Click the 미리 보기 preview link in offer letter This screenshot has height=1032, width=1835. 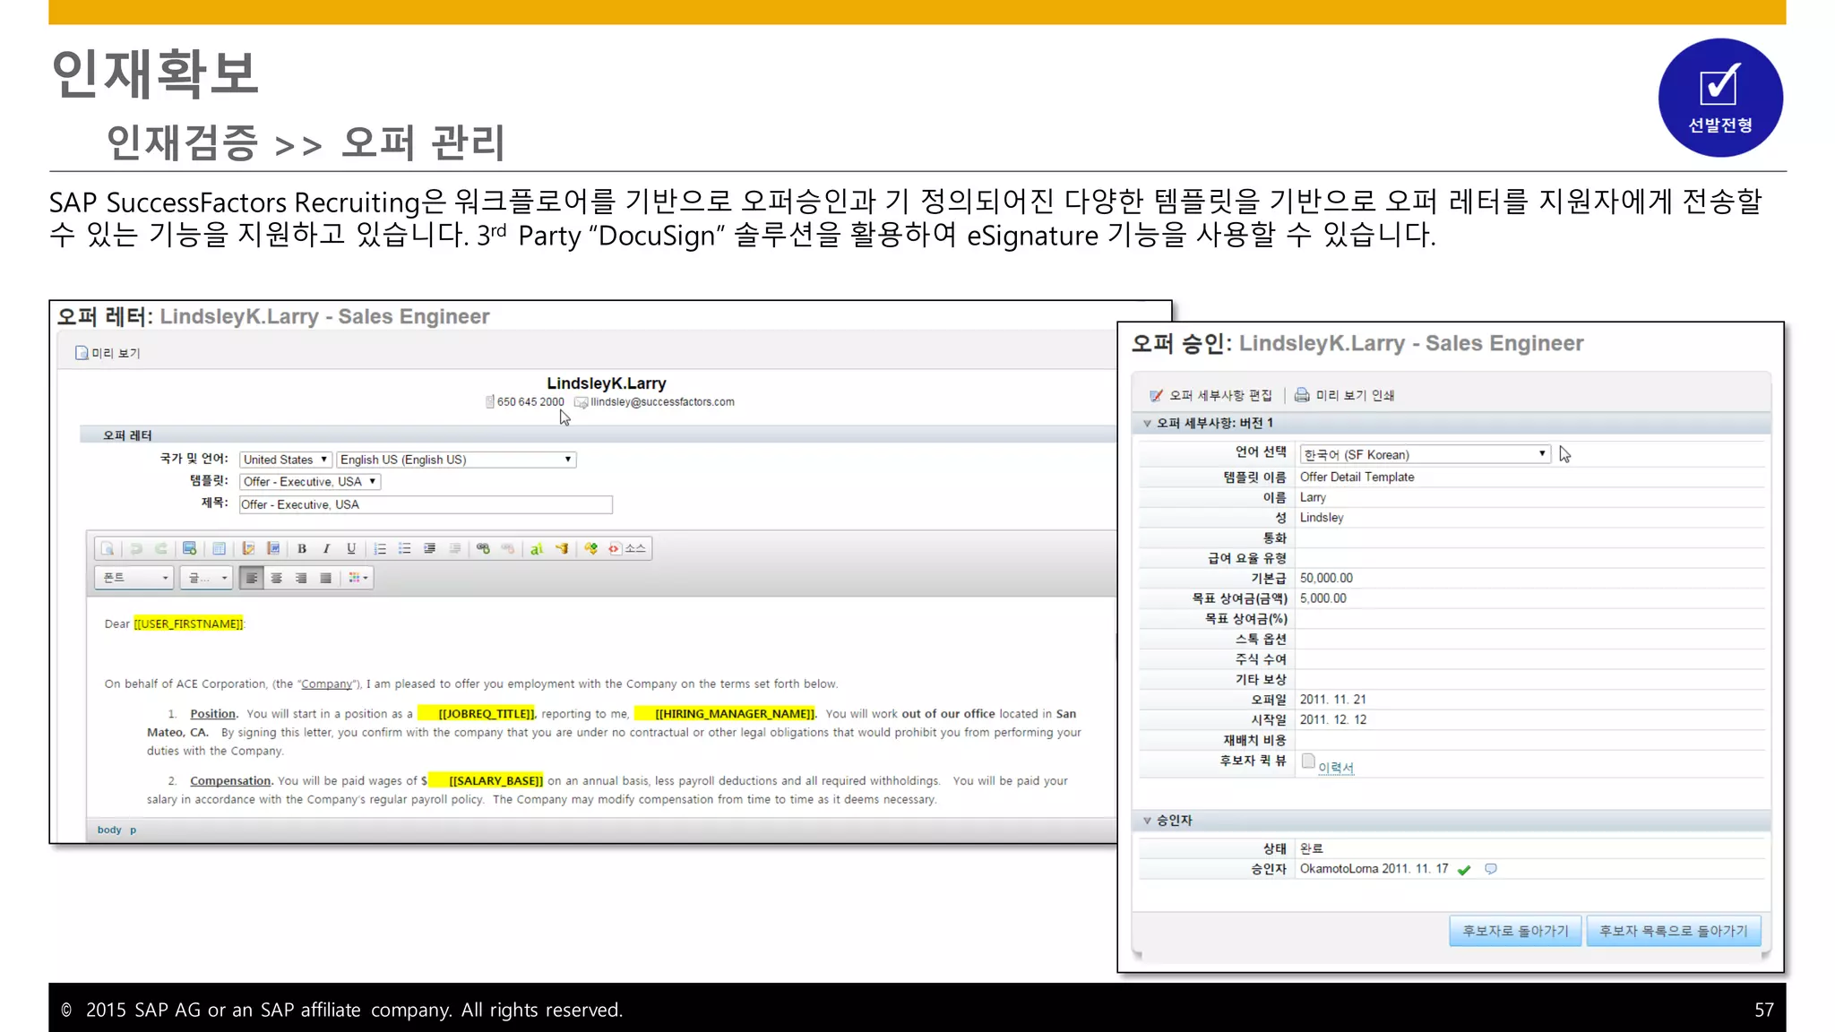click(108, 353)
